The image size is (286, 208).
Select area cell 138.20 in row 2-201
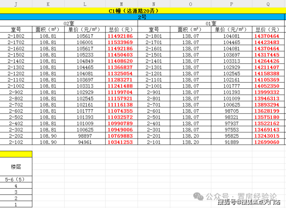pyautogui.click(x=191, y=136)
